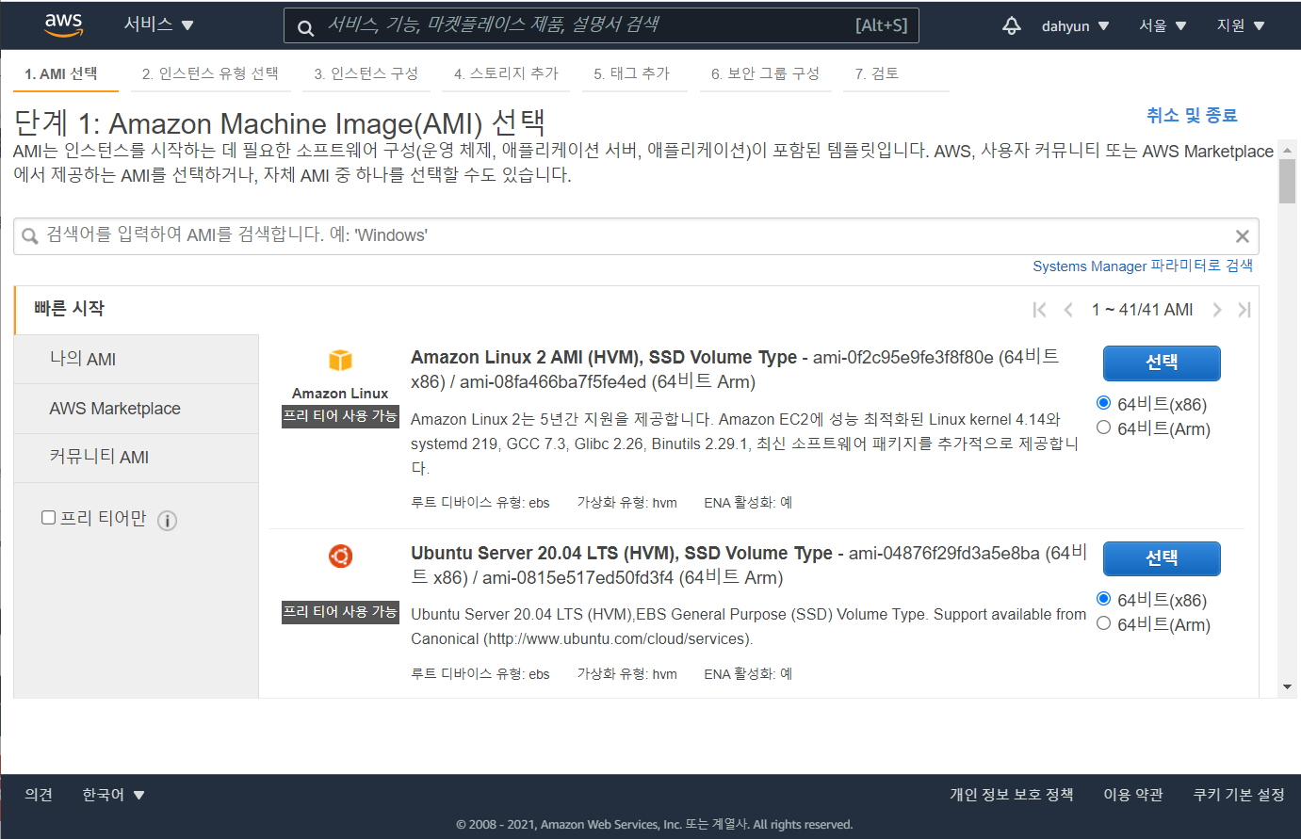Select 64비트(Arm) for Ubuntu Server 20.04
The width and height of the screenshot is (1301, 839).
pos(1104,623)
